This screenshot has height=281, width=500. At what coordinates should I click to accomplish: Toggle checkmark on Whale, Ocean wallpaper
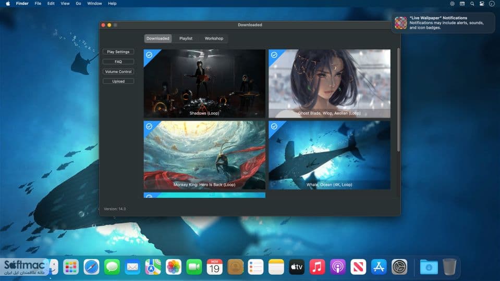click(274, 126)
